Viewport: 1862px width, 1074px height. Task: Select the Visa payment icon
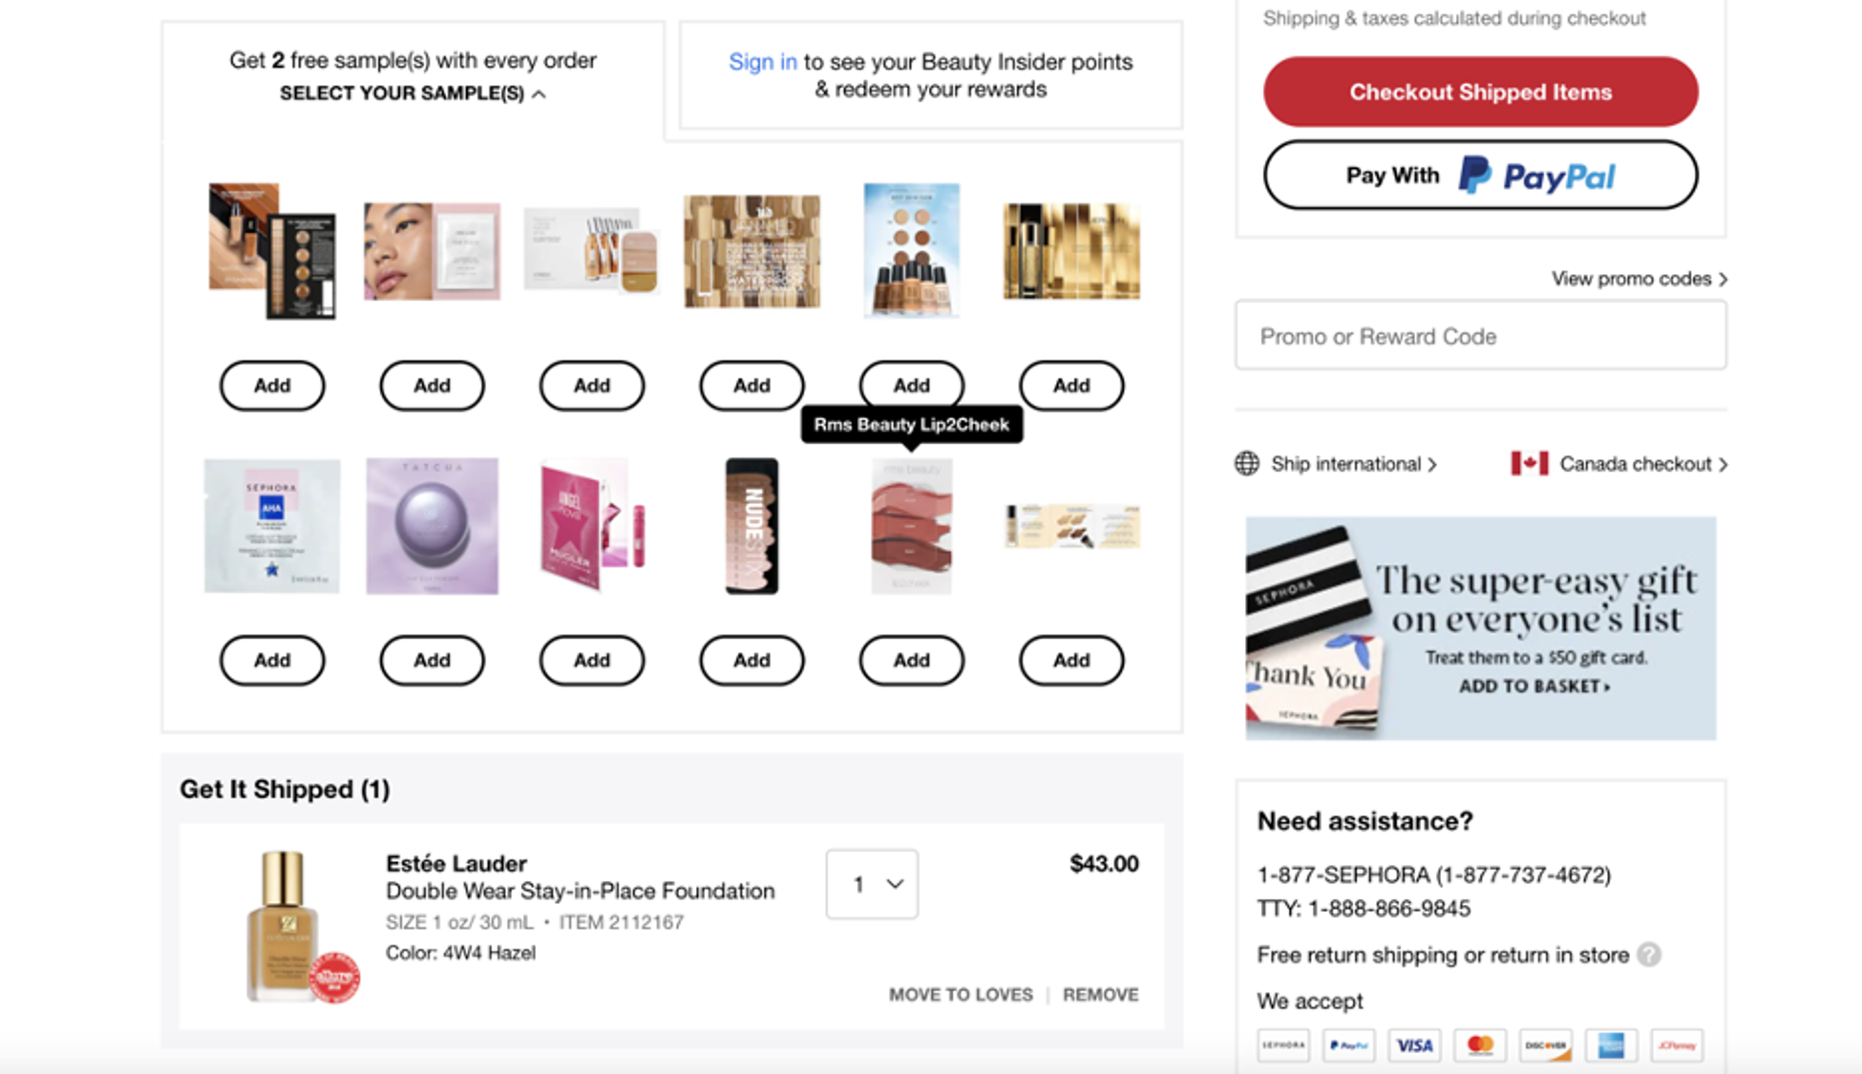click(x=1416, y=1045)
